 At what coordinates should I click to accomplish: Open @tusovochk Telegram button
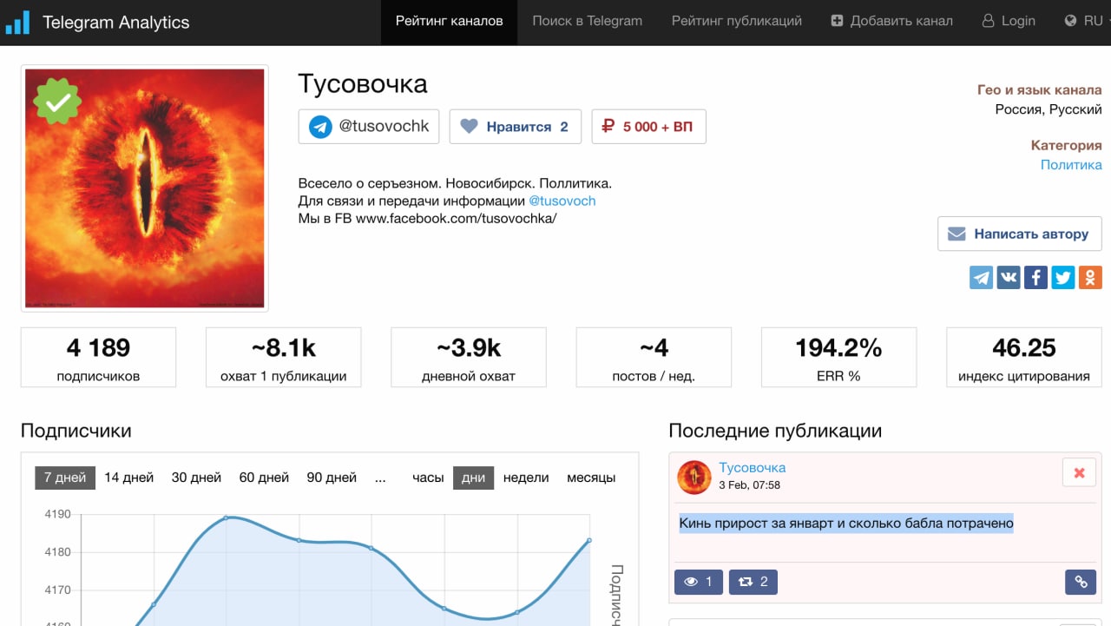pyautogui.click(x=369, y=126)
